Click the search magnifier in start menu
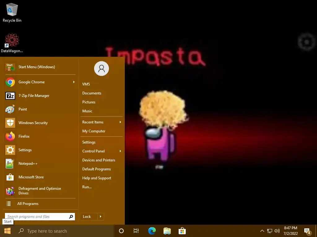Image resolution: width=317 pixels, height=237 pixels. (71, 217)
